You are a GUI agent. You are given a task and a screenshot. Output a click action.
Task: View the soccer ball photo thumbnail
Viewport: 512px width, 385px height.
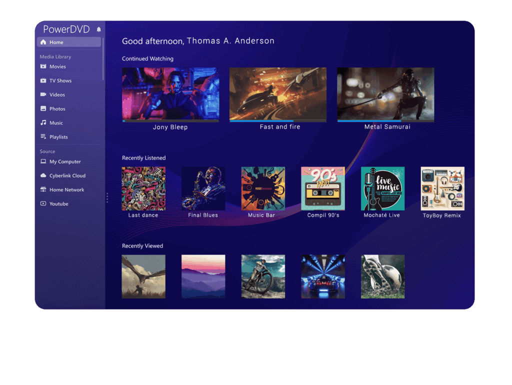(x=382, y=276)
